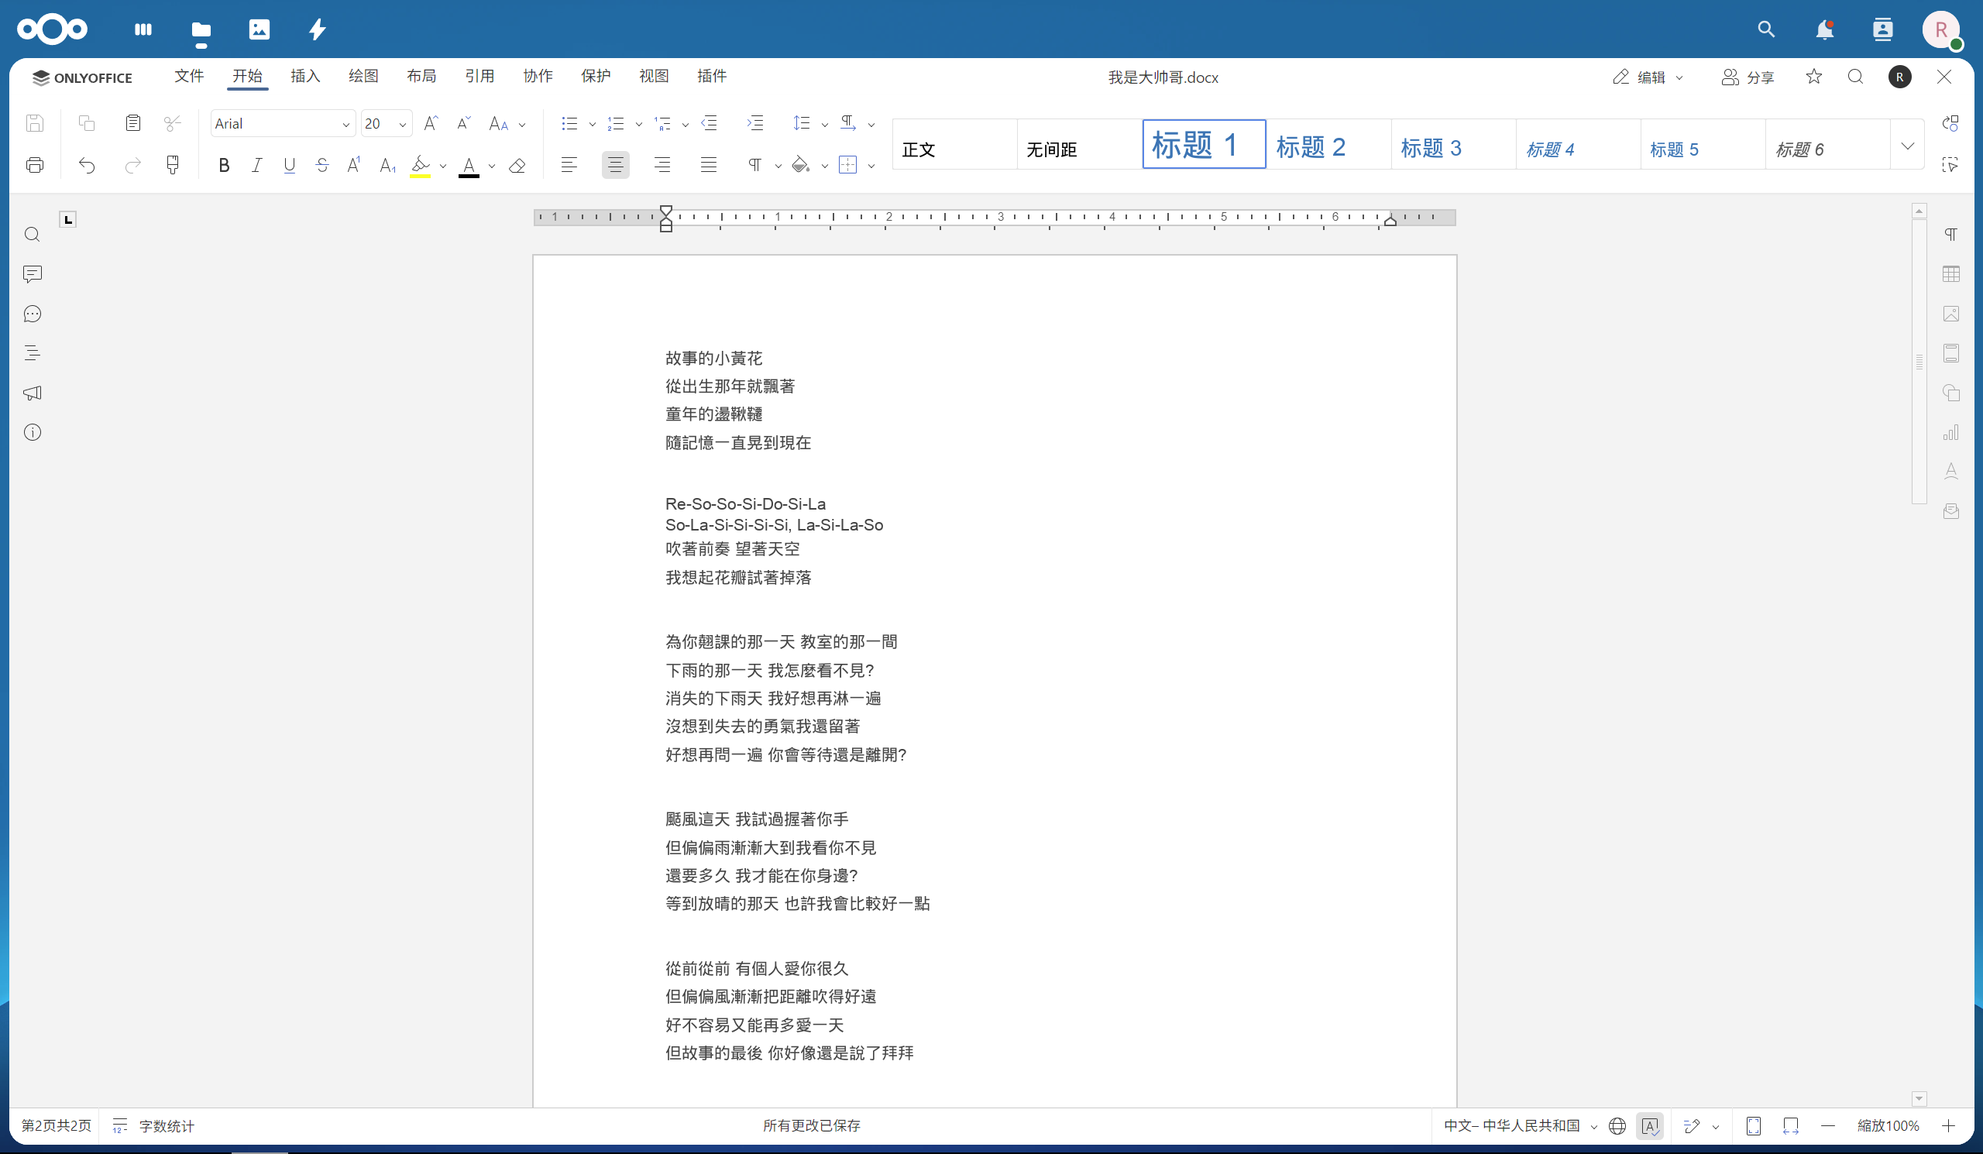Open the Headings navigation sidebar icon
This screenshot has width=1983, height=1154.
[33, 353]
